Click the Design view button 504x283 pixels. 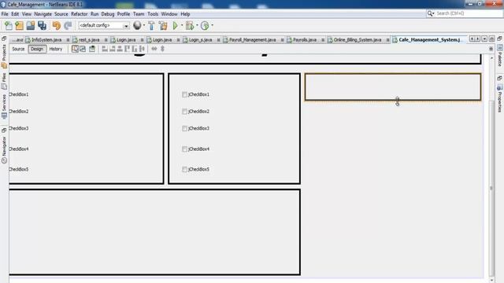(x=37, y=49)
